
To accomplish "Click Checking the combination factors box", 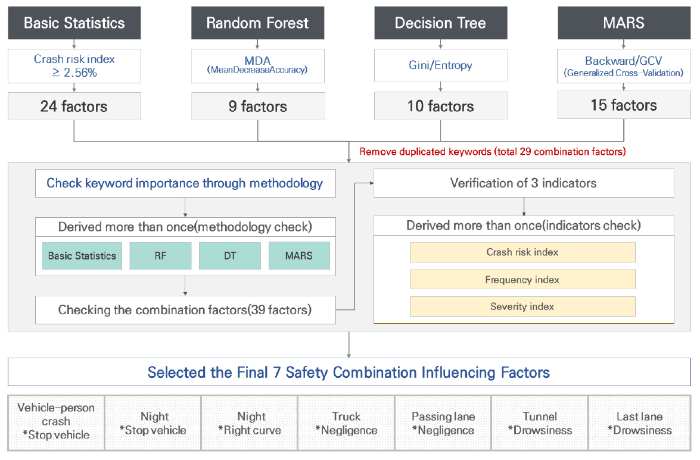I will click(x=185, y=310).
